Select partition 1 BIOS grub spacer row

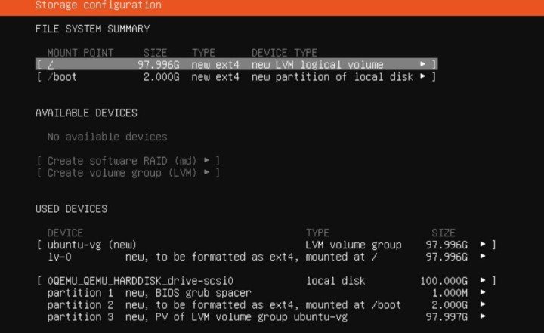(267, 293)
